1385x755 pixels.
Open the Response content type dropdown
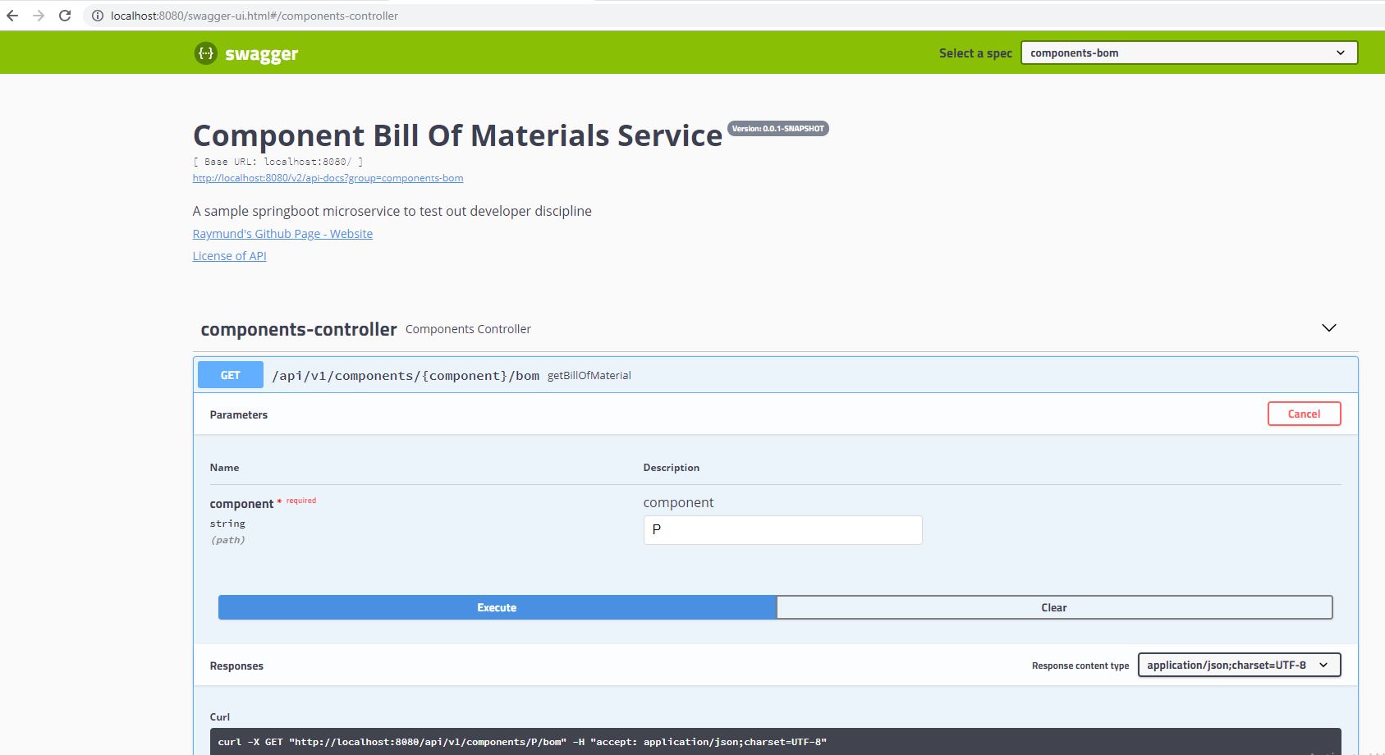pyautogui.click(x=1239, y=665)
